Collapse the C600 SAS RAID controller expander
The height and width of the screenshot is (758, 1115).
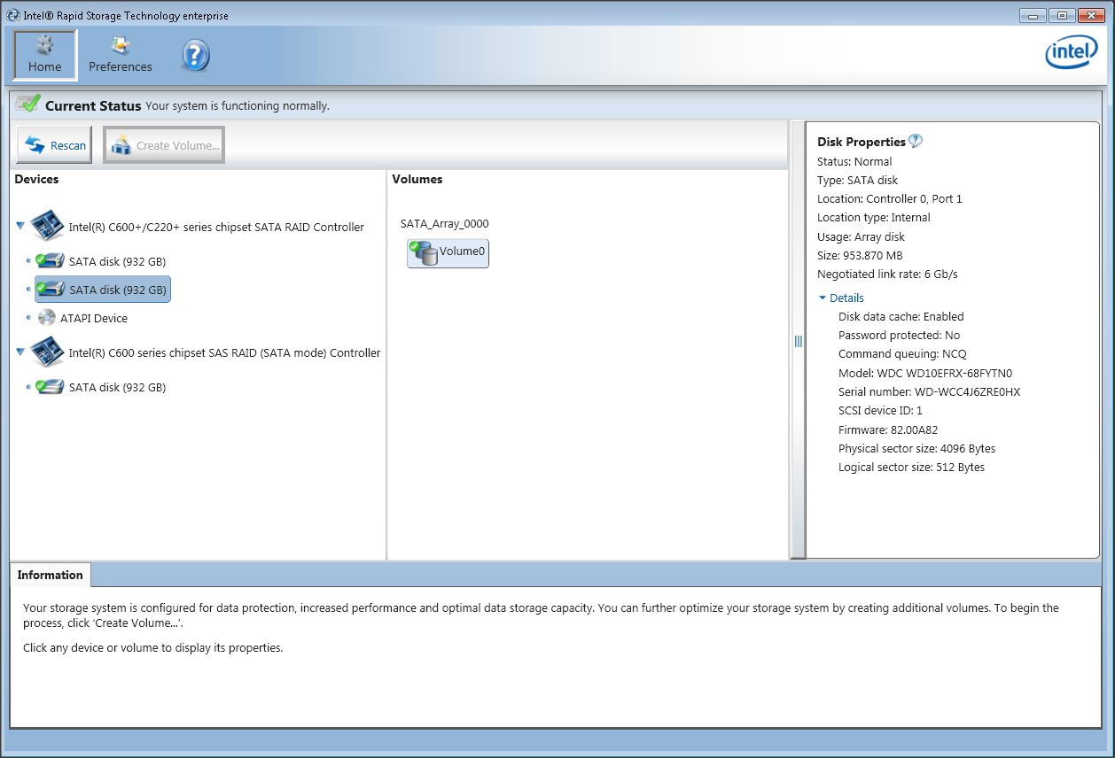click(x=19, y=348)
